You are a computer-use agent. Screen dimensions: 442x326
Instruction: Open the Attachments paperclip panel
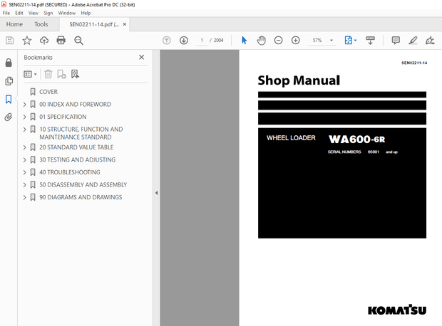[x=9, y=117]
